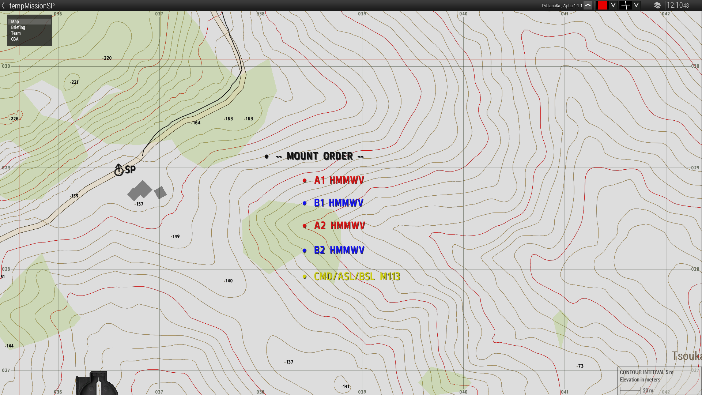Click the A2 HMMWV red marker dot

pyautogui.click(x=305, y=226)
